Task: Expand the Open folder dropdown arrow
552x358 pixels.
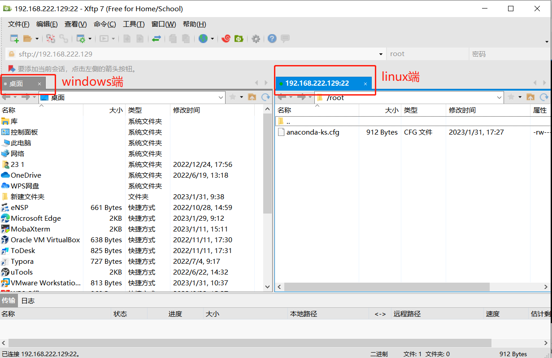Action: [37, 39]
